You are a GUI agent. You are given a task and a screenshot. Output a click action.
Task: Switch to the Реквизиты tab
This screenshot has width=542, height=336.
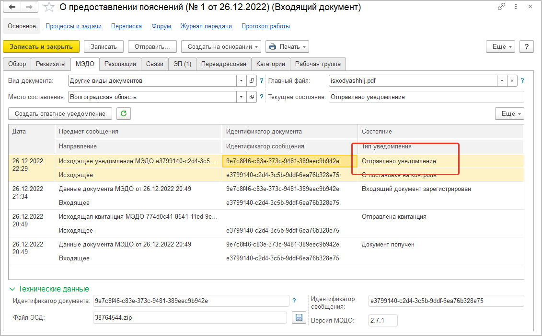pyautogui.click(x=51, y=64)
